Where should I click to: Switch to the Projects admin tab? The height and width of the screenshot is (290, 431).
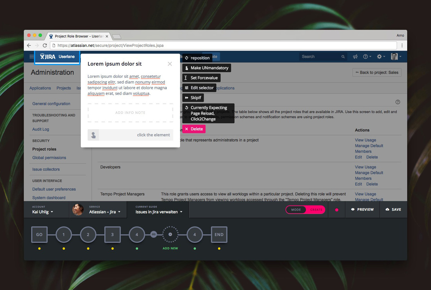[x=64, y=88]
